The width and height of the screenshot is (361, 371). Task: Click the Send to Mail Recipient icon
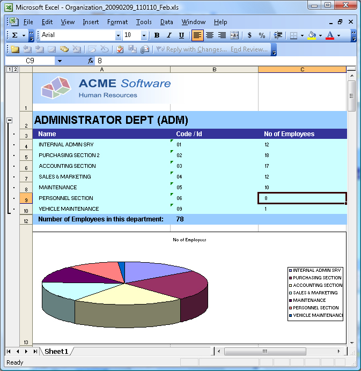tap(145, 49)
